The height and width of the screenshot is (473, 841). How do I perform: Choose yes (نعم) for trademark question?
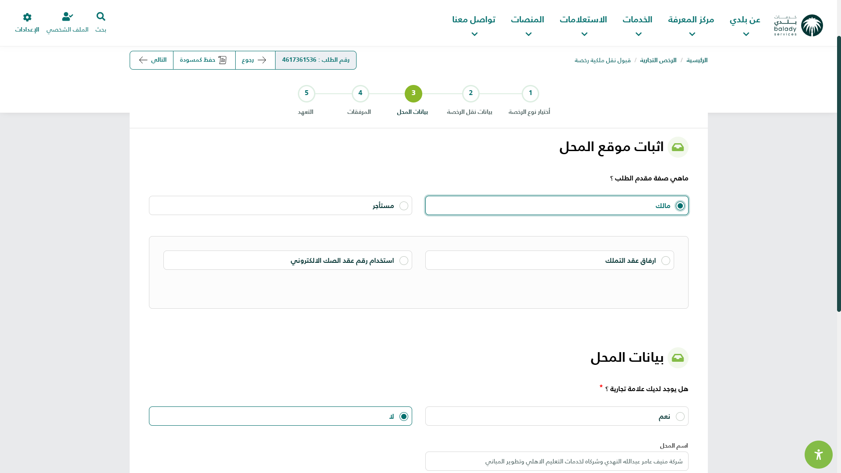(x=680, y=417)
